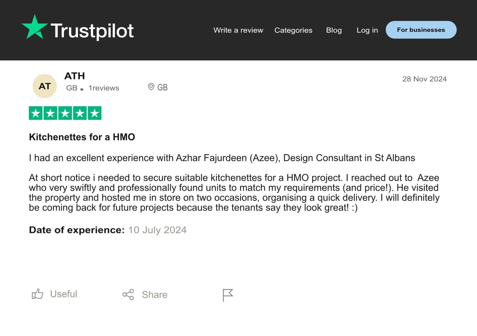
Task: Open reviewer profile name ATH
Action: [x=75, y=76]
